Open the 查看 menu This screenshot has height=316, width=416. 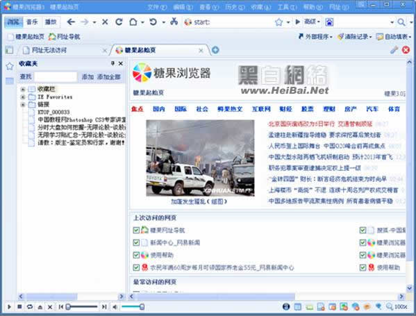[x=209, y=7]
